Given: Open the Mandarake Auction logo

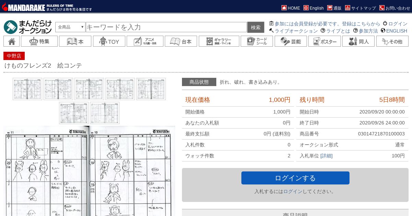Looking at the screenshot, I should click(x=28, y=27).
